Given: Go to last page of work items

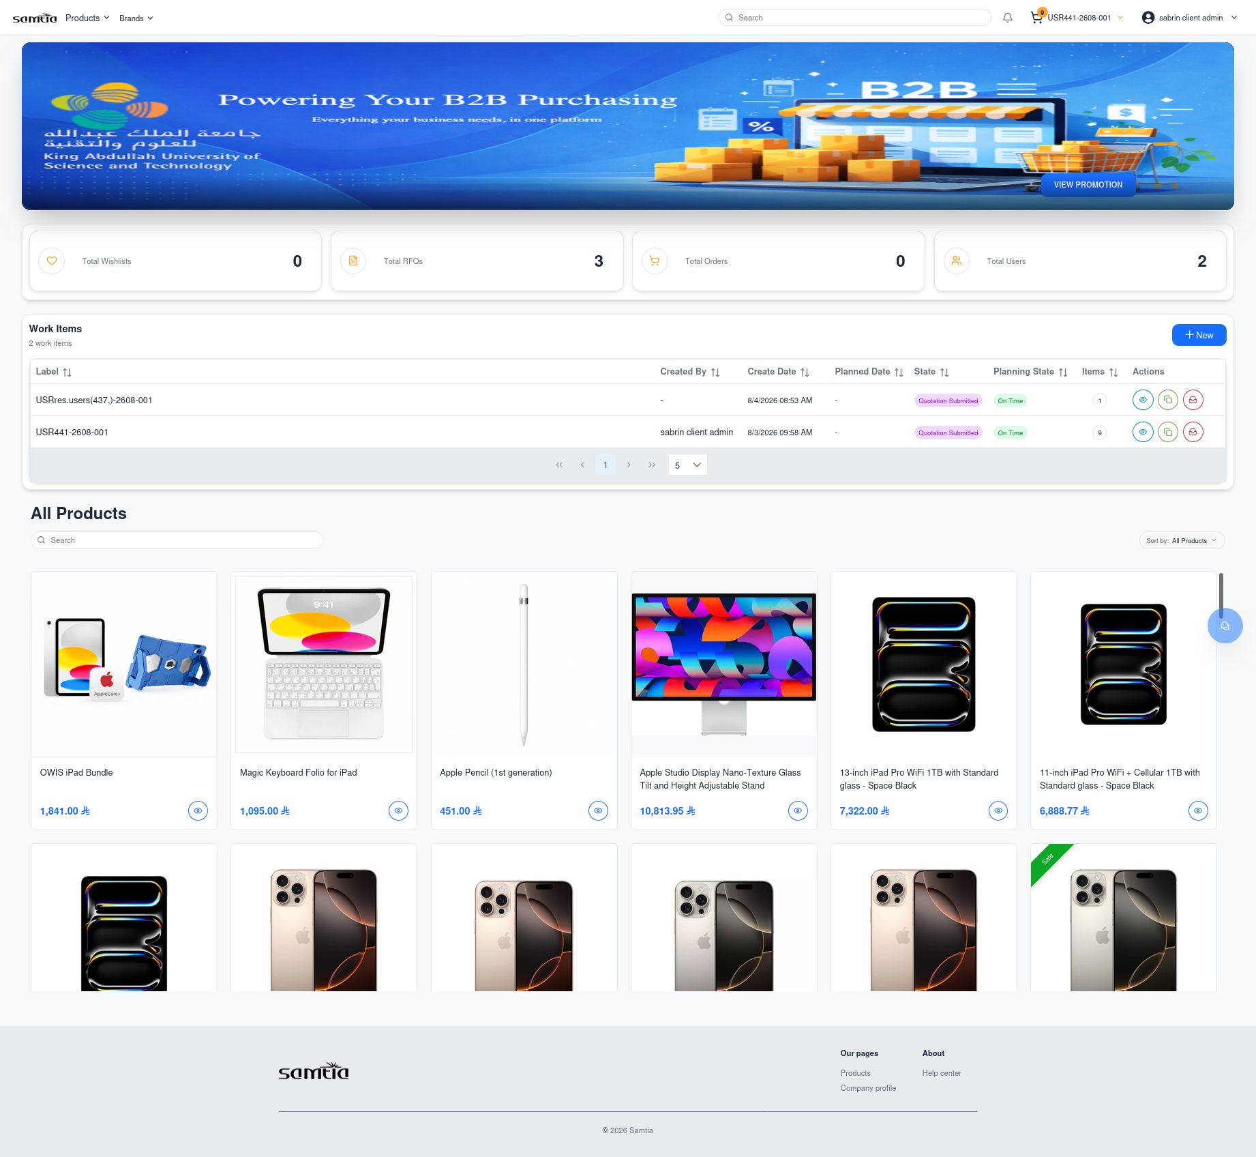Looking at the screenshot, I should (652, 465).
